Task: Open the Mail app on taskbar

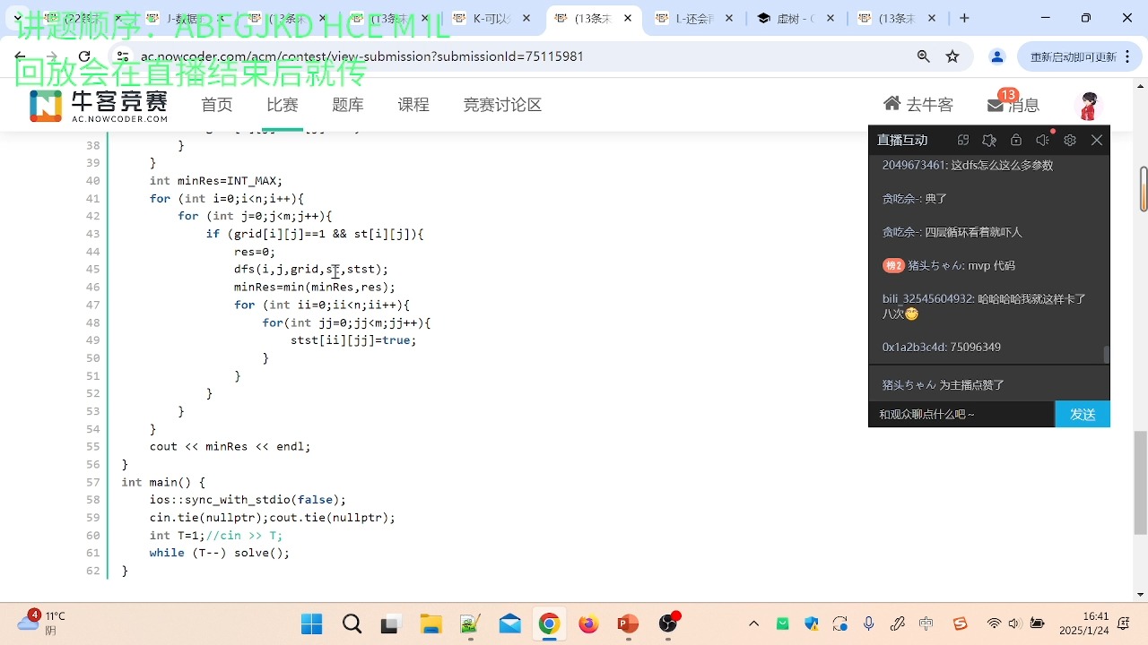Action: click(510, 624)
